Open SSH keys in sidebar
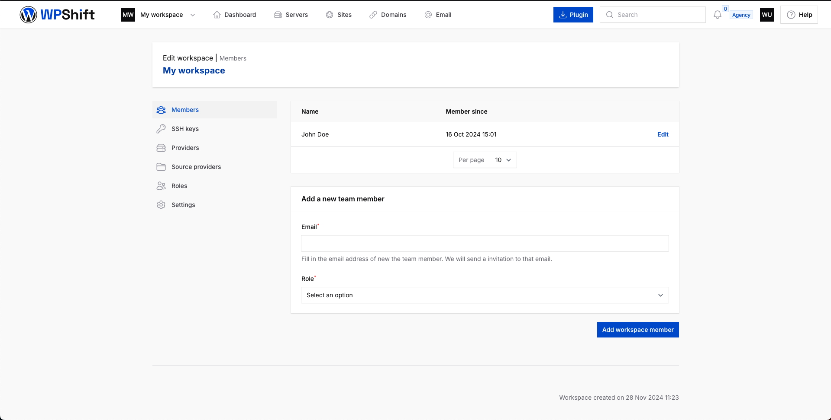 (x=215, y=129)
